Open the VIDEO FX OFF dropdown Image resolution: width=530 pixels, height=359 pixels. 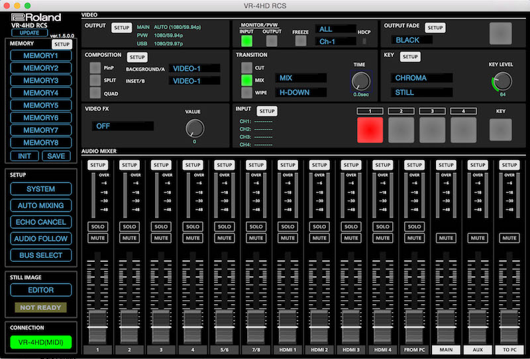(123, 126)
